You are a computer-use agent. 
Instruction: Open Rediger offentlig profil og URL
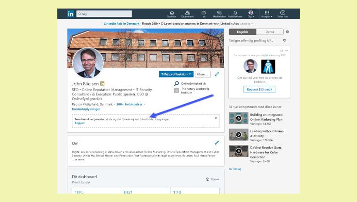[251, 41]
